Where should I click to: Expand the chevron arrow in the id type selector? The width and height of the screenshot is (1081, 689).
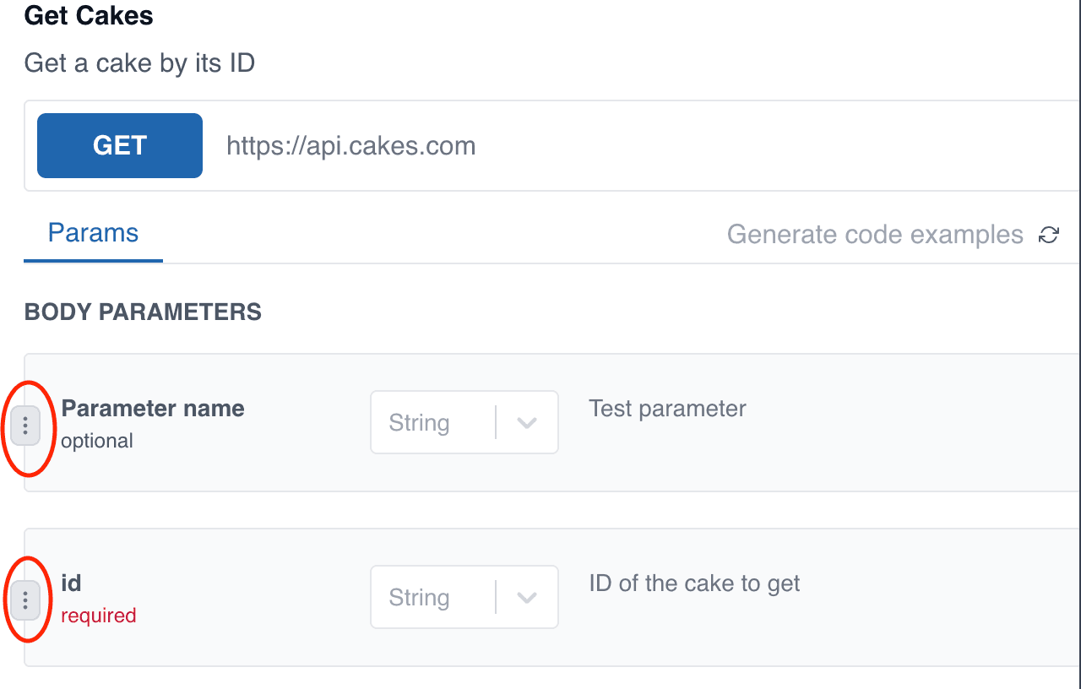[x=527, y=598]
